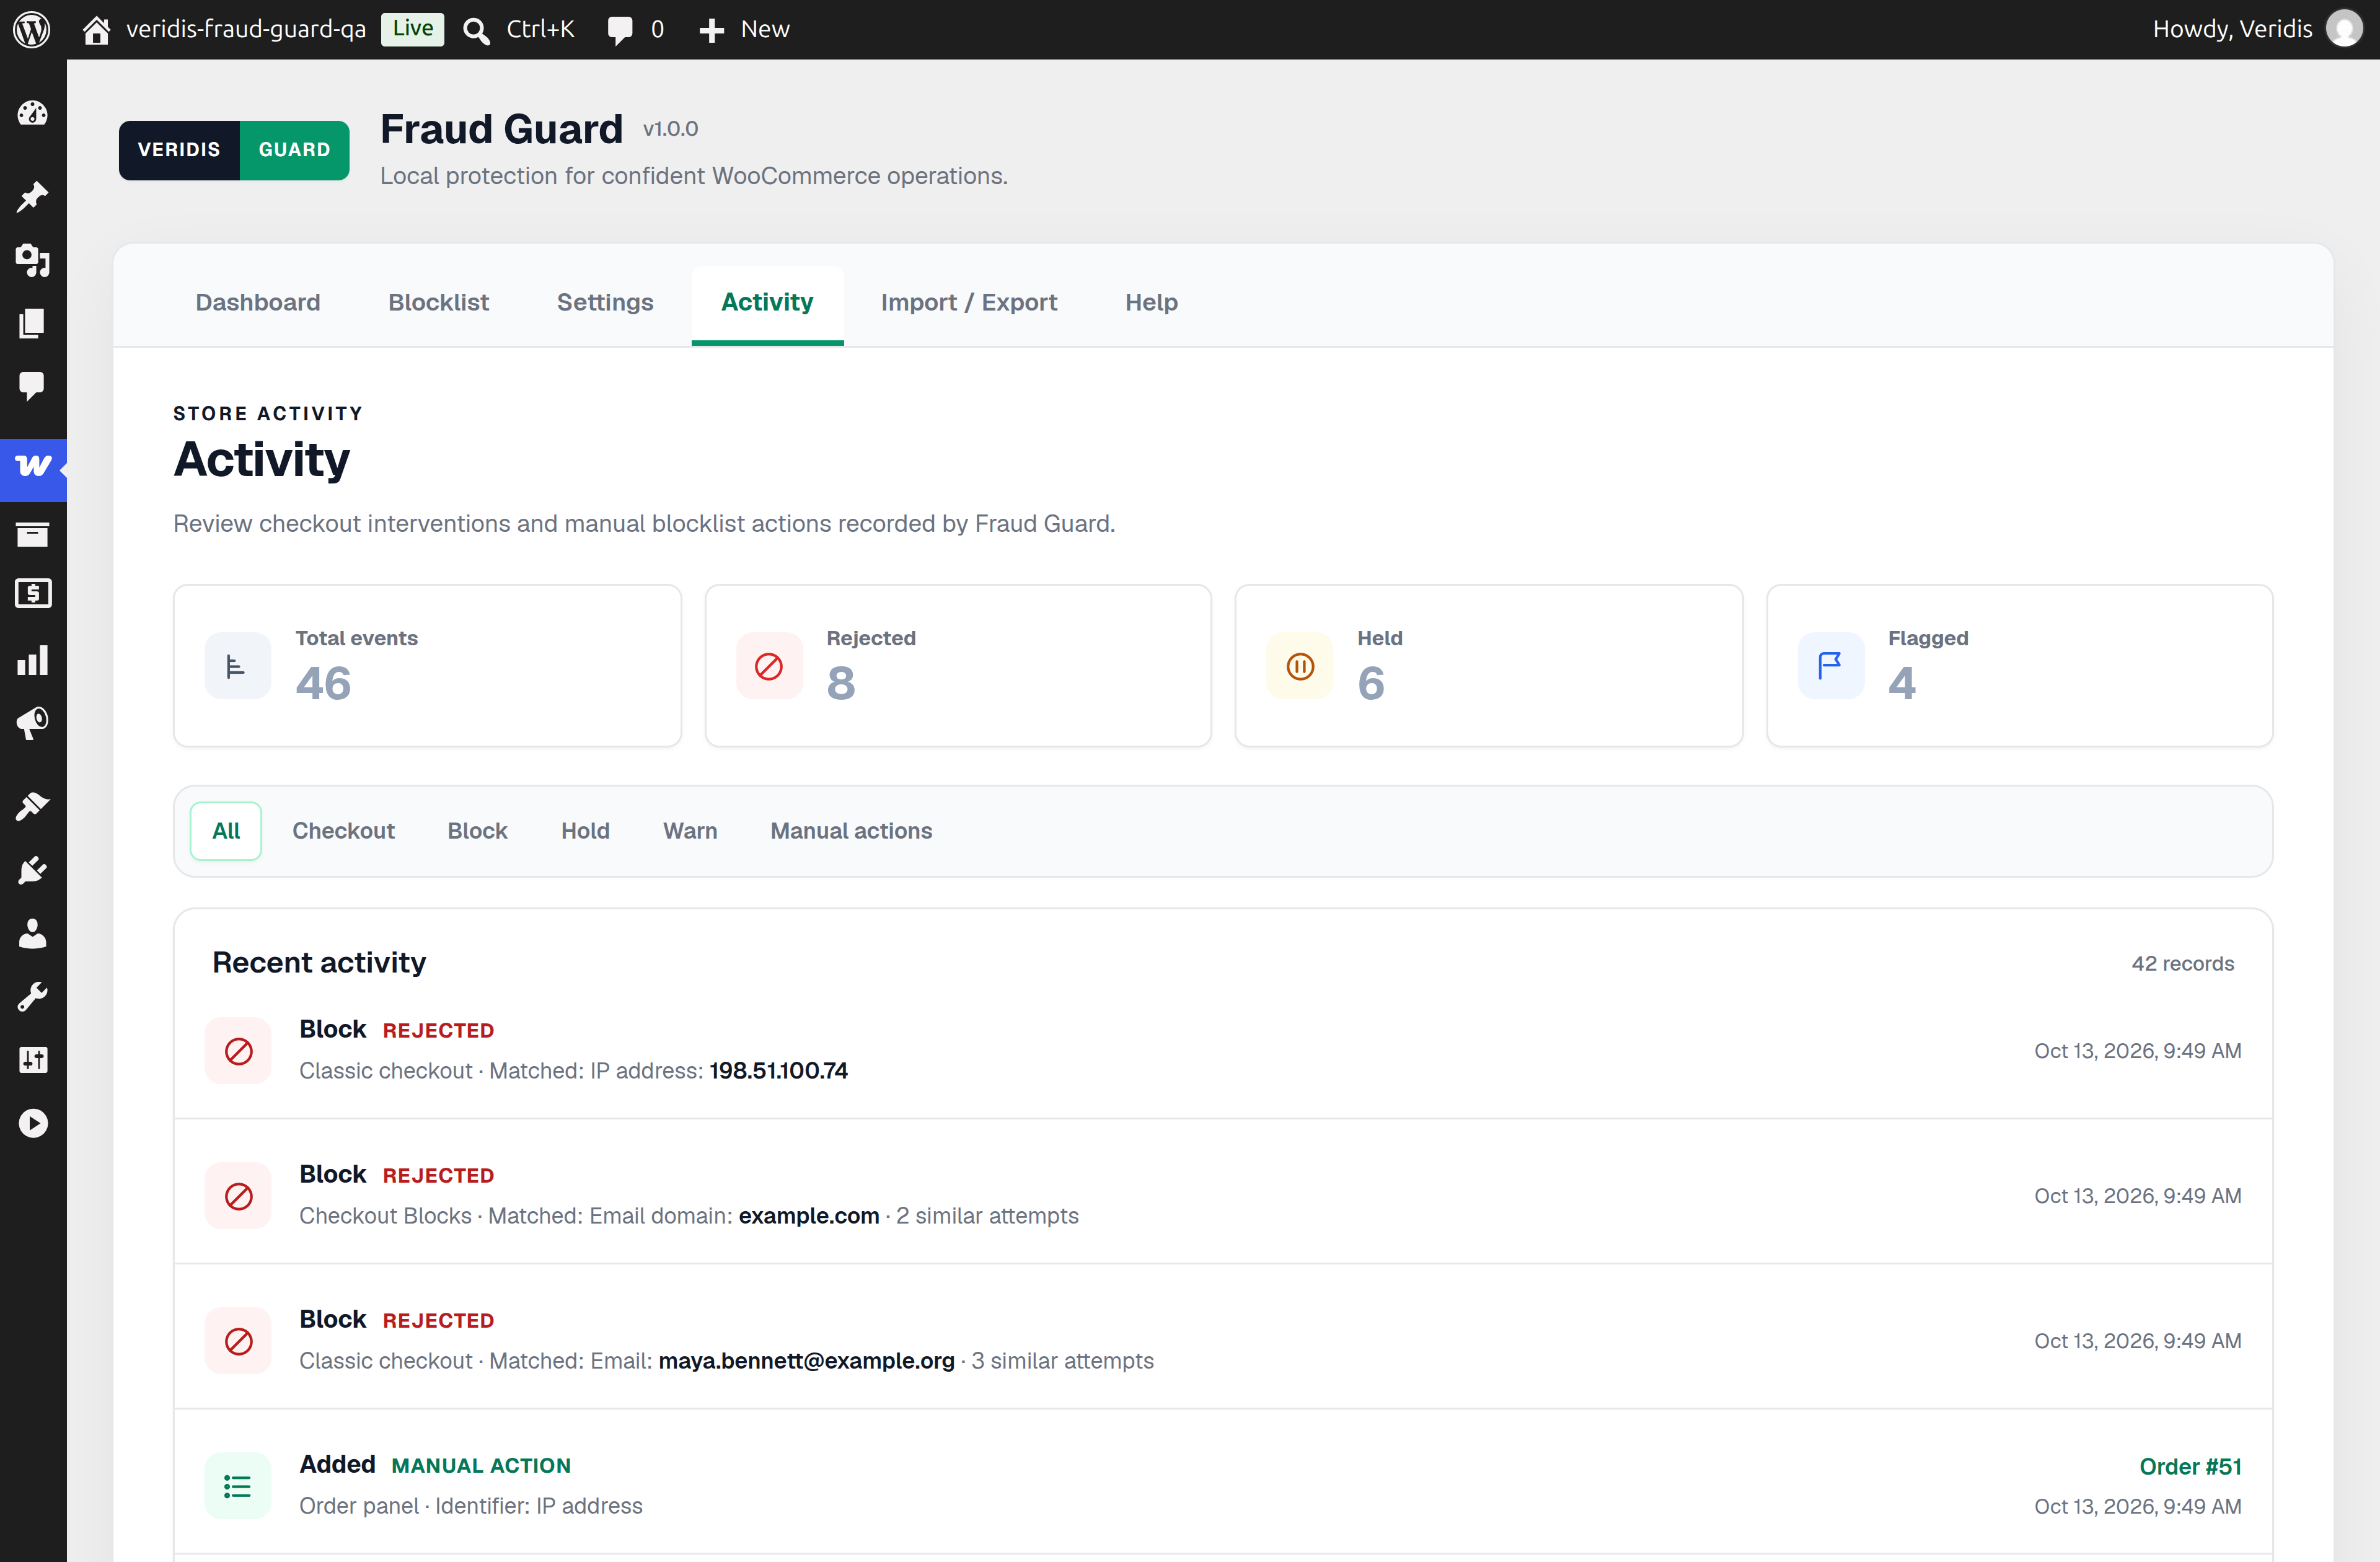The image size is (2380, 1562).
Task: Switch to the Dashboard tab
Action: click(x=258, y=302)
